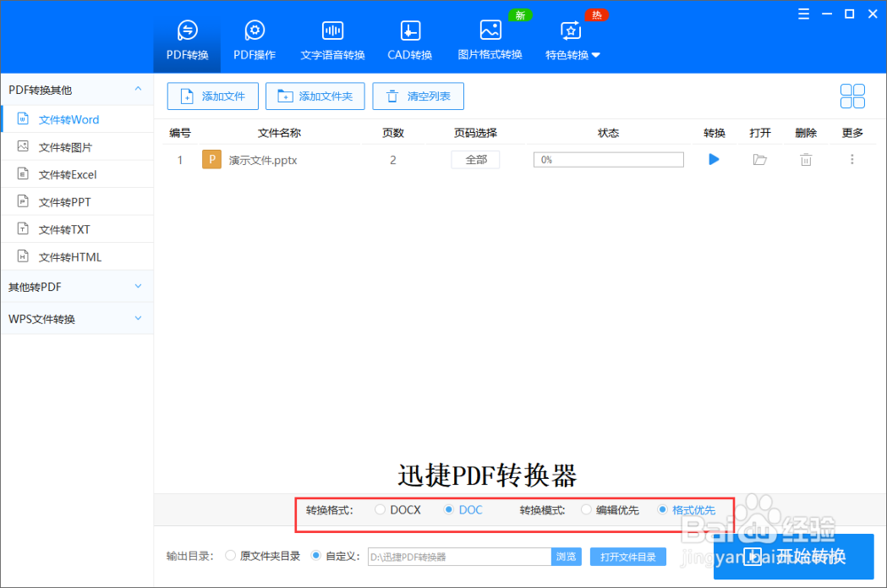887x588 pixels.
Task: Open the more options dots for 演示文件.pptx
Action: pyautogui.click(x=852, y=160)
